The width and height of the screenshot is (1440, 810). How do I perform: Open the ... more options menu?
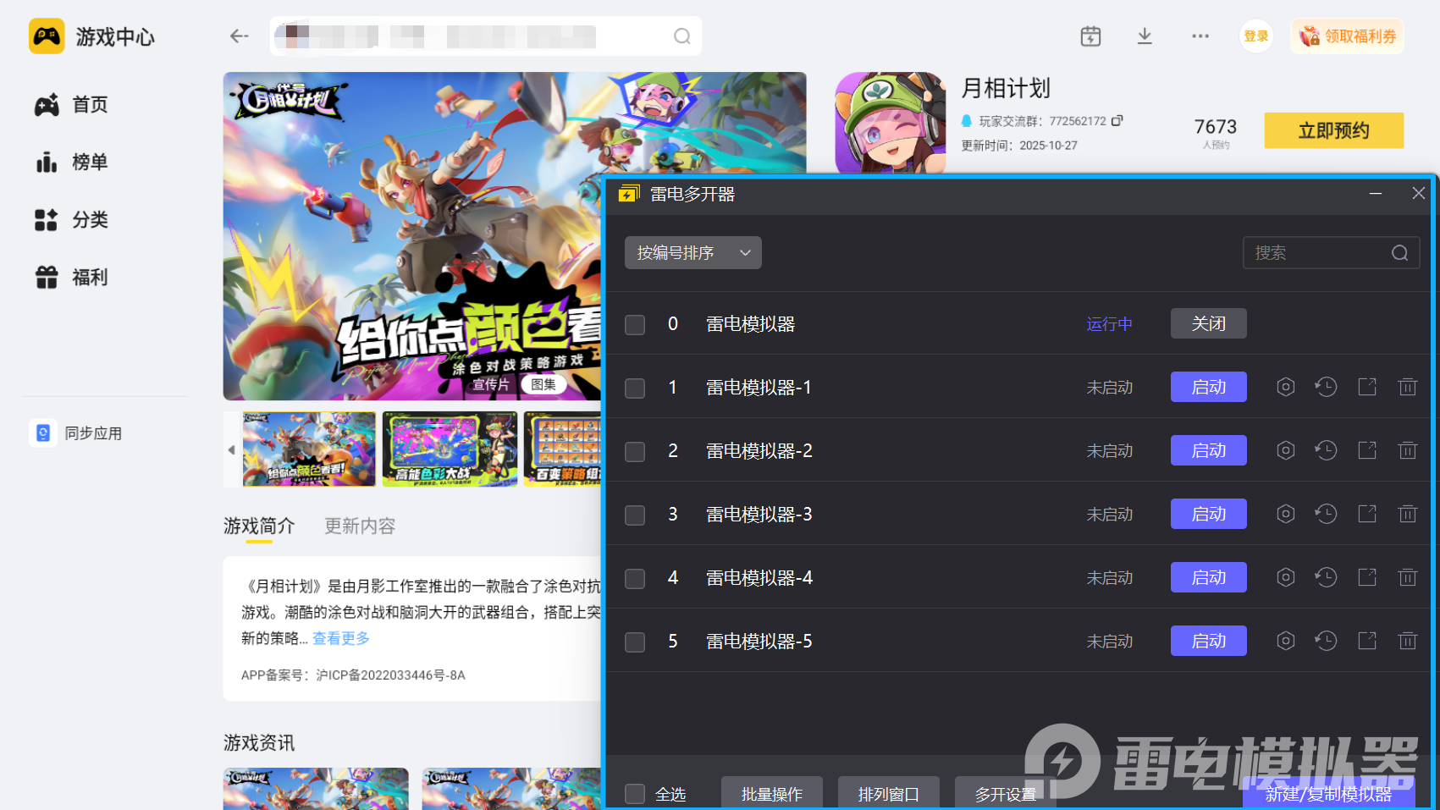pos(1200,36)
